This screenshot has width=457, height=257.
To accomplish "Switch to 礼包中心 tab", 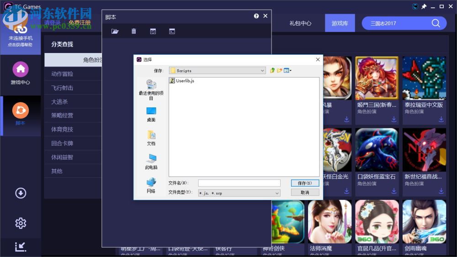I will (300, 23).
